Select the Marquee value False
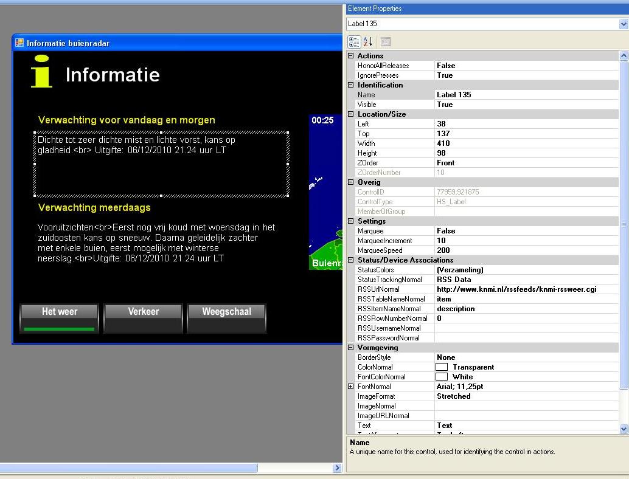629x479 pixels. coord(527,231)
